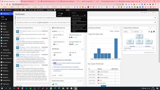Open Pages in the admin sidebar
The image size is (160, 90).
(4, 29)
